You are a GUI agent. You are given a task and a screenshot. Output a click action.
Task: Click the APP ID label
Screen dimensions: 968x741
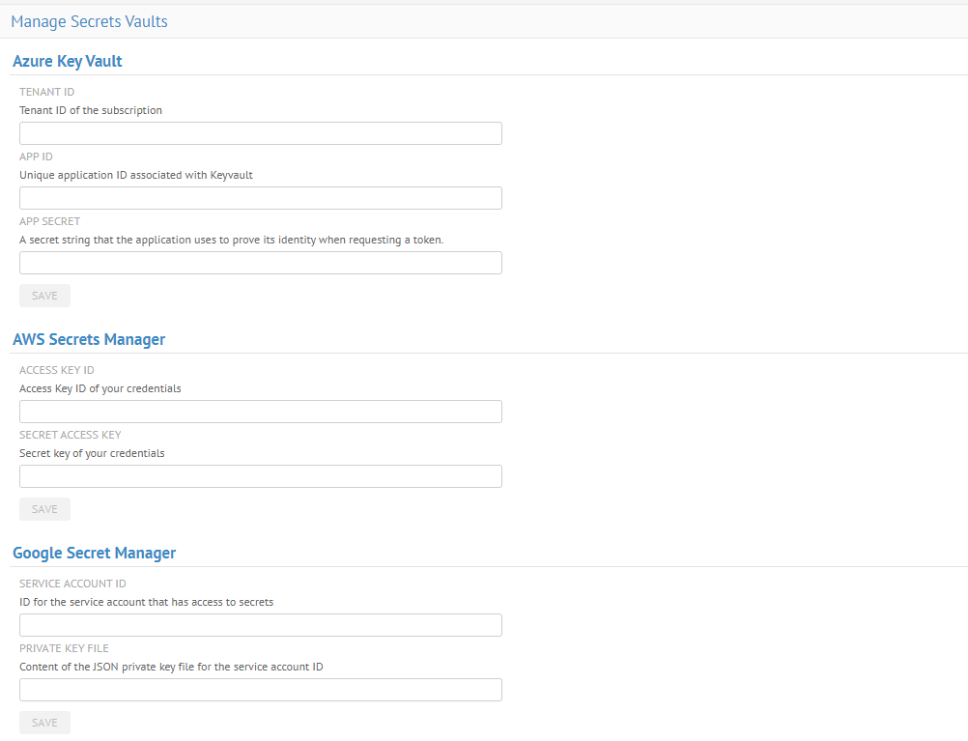(36, 157)
